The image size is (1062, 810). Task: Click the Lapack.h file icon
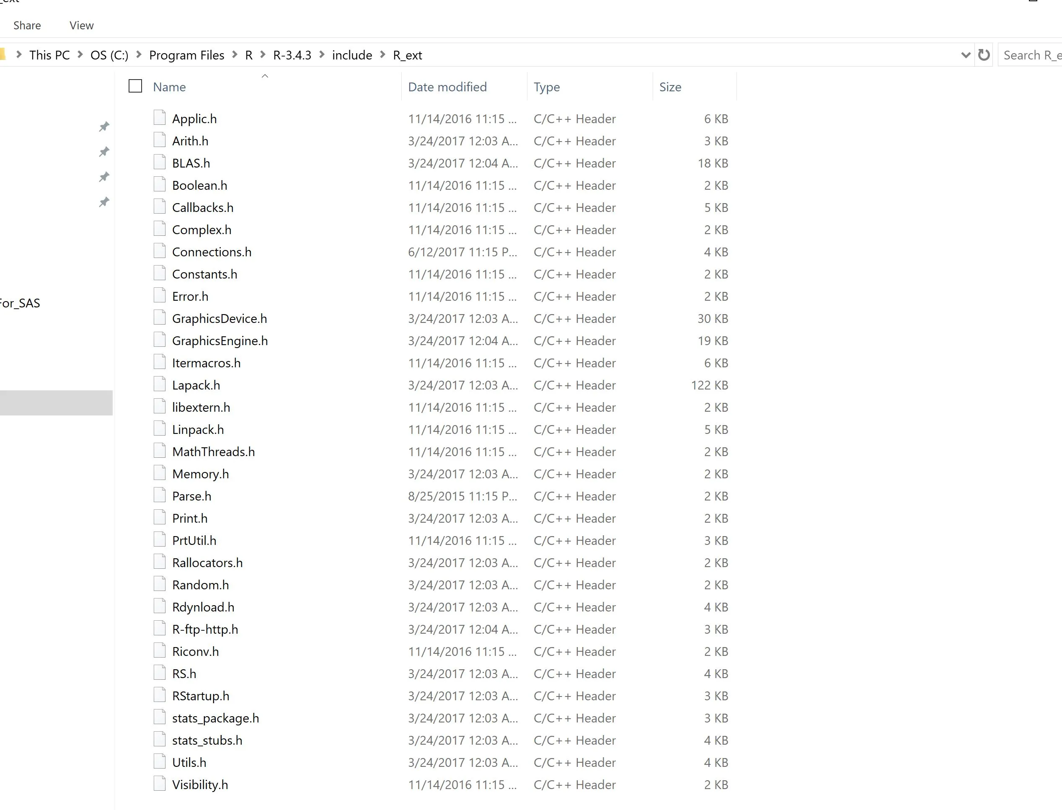(159, 384)
